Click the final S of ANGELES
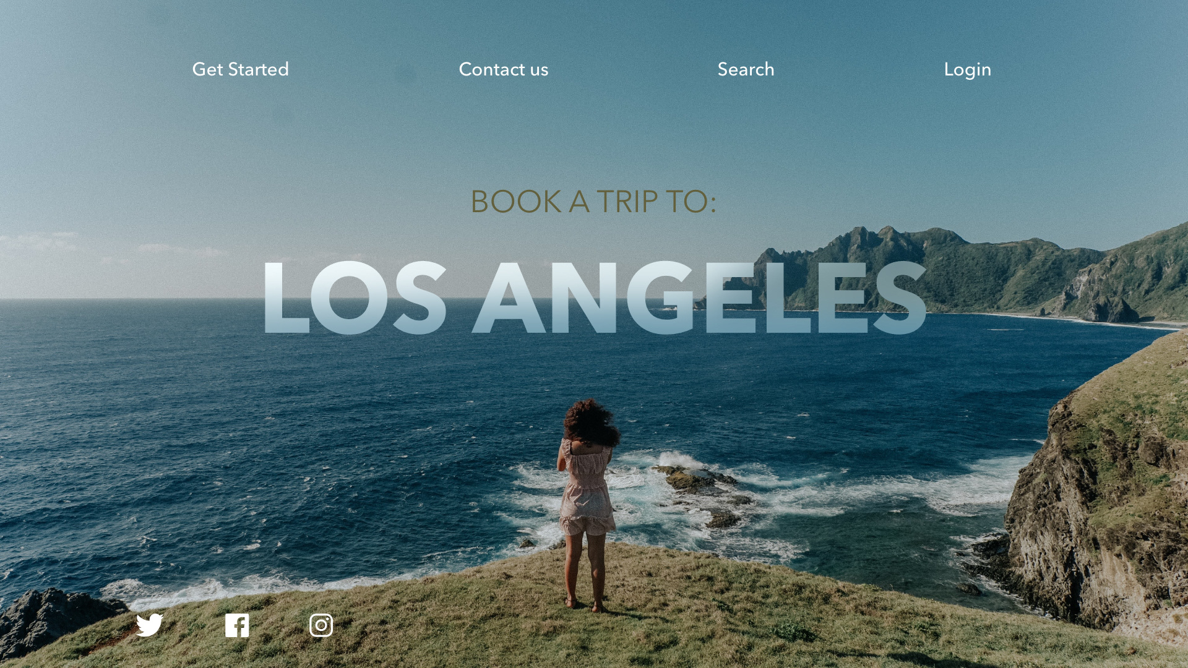Image resolution: width=1188 pixels, height=668 pixels. [x=899, y=298]
